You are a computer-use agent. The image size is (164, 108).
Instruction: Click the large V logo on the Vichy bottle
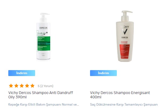[125, 32]
